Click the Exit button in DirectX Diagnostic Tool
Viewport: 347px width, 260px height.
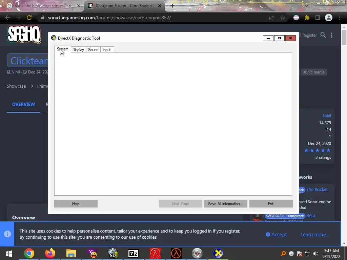tap(271, 203)
